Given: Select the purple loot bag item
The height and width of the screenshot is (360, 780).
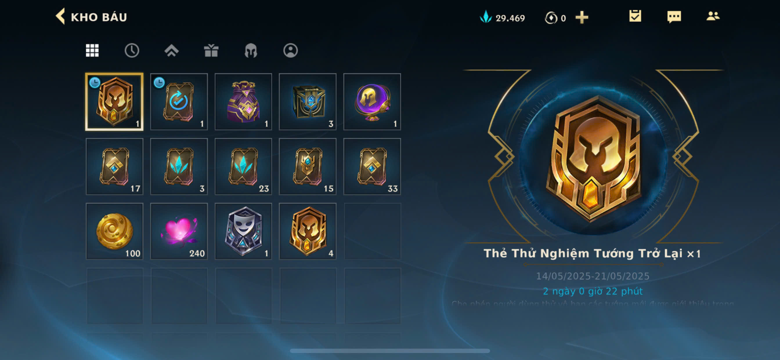Looking at the screenshot, I should point(243,102).
